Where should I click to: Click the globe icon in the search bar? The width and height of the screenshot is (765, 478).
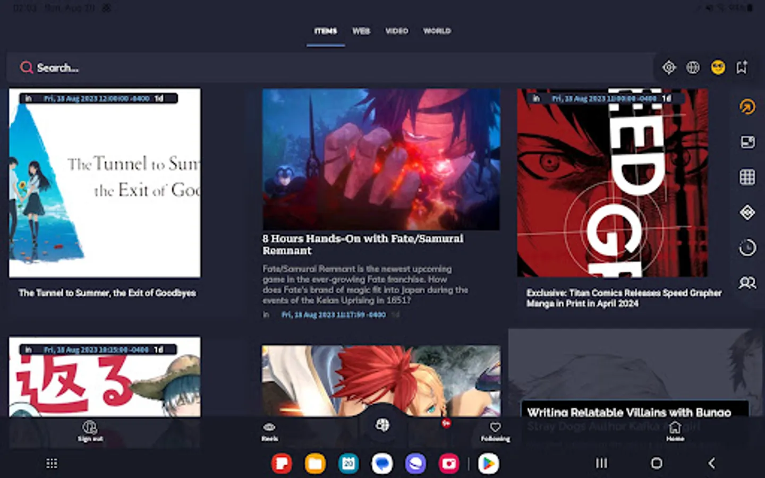pos(693,67)
